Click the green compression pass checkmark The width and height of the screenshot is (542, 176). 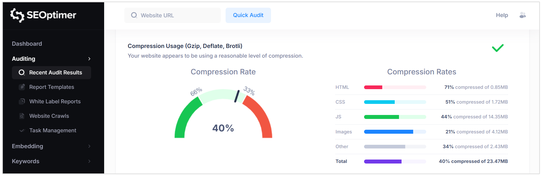click(497, 48)
